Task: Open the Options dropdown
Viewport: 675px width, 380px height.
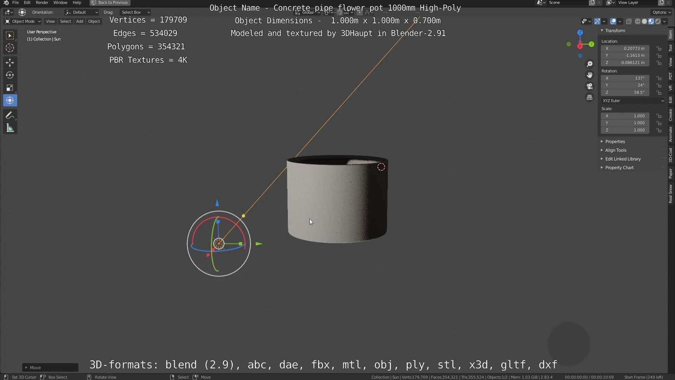Action: 662,12
